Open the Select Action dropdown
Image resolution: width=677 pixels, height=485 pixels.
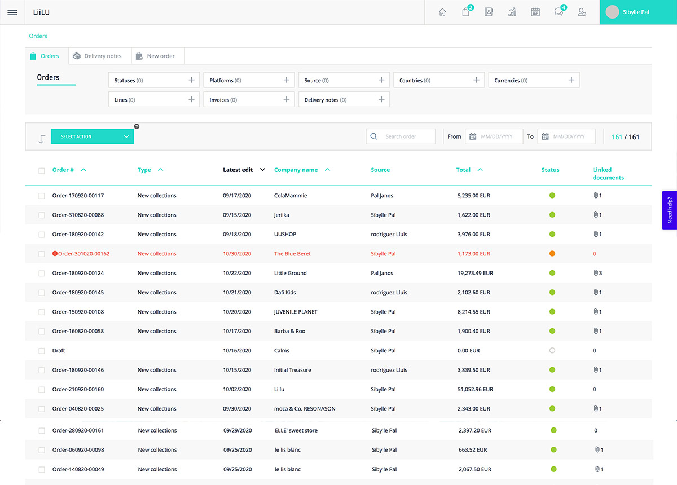click(x=93, y=136)
